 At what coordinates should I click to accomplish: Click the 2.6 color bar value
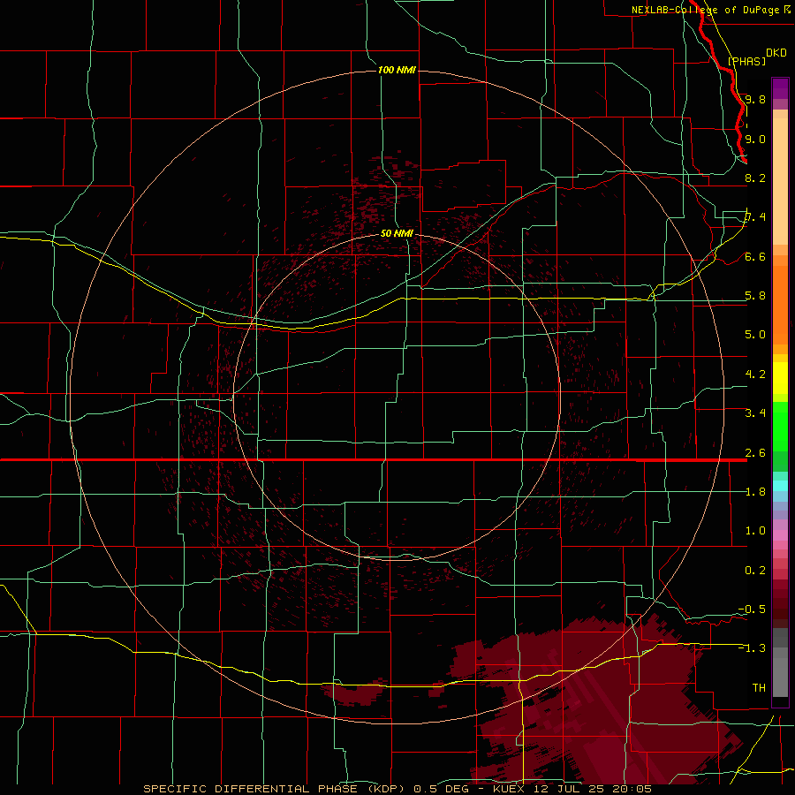tap(755, 453)
